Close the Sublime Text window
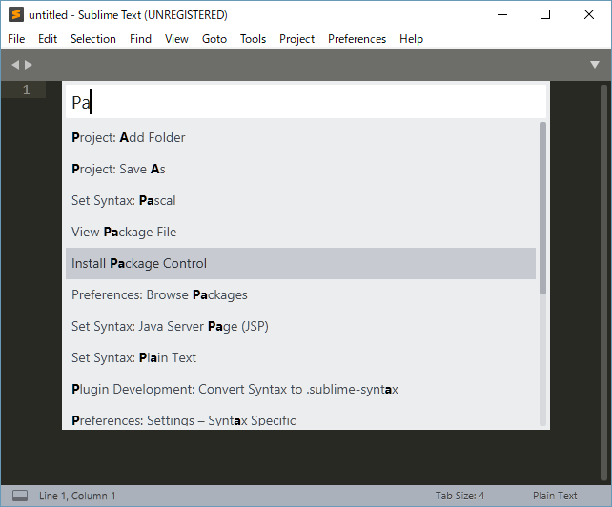Image resolution: width=612 pixels, height=507 pixels. coord(589,15)
